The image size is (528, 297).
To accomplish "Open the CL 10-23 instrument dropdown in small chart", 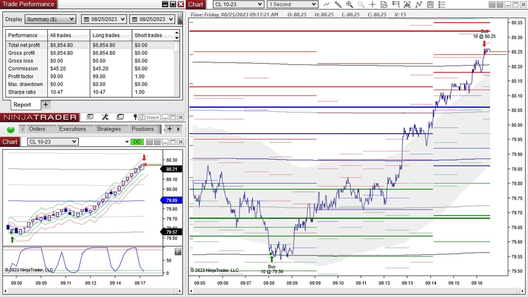I will point(53,141).
